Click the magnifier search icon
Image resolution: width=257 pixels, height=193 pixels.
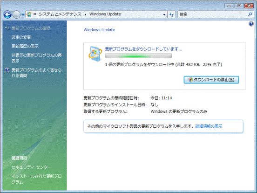pyautogui.click(x=250, y=14)
